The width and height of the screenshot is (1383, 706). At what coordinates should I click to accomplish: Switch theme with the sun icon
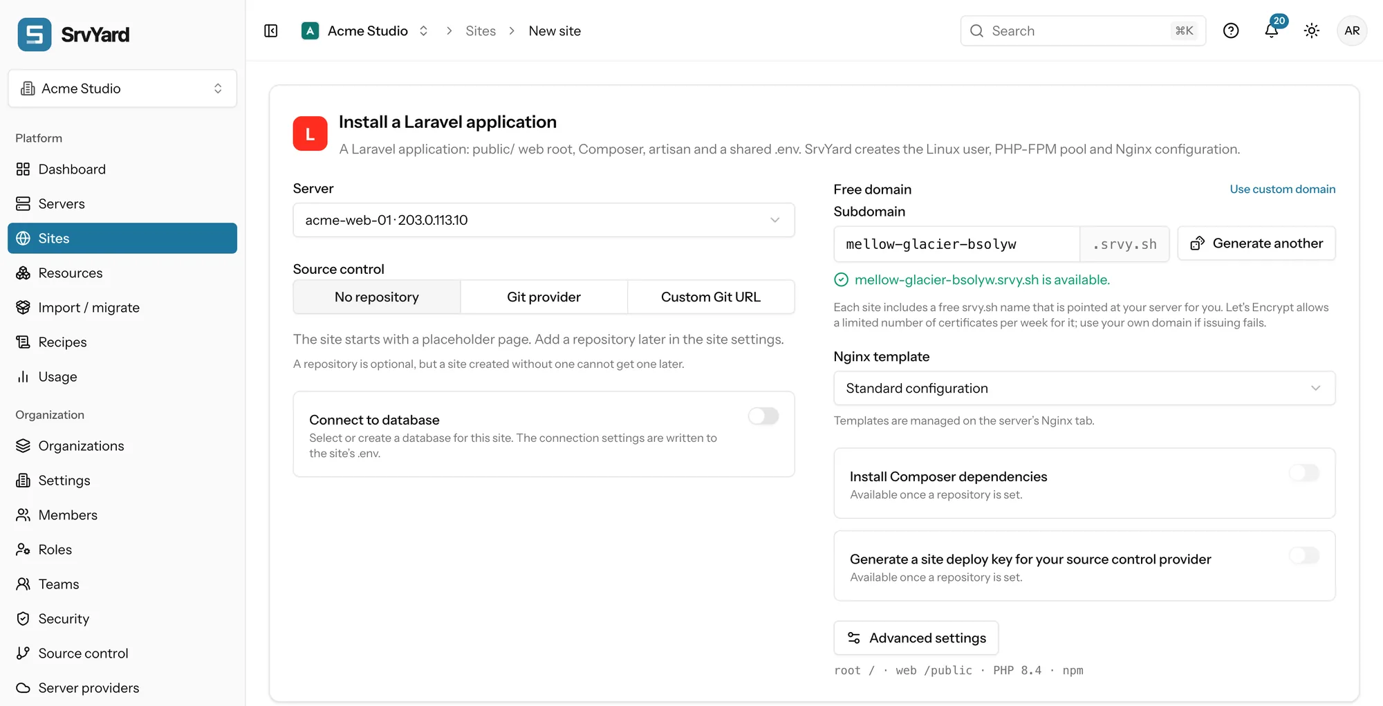tap(1312, 31)
